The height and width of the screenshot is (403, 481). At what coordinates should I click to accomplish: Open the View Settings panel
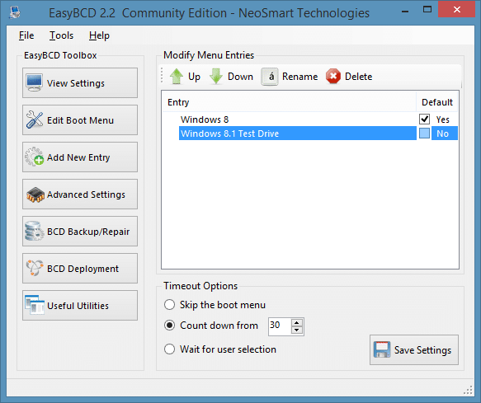pos(80,83)
